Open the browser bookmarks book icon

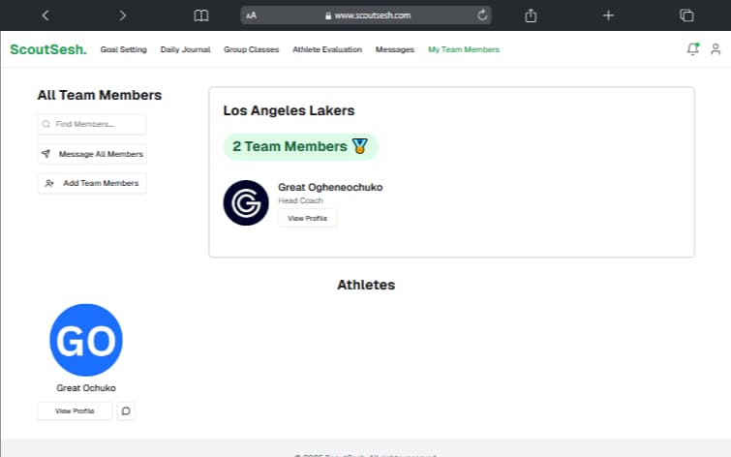(x=200, y=15)
